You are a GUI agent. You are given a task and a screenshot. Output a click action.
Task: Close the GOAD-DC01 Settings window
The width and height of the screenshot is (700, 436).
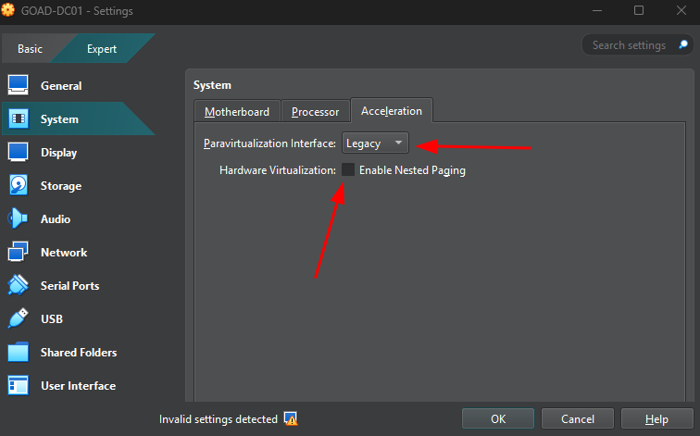pos(681,10)
